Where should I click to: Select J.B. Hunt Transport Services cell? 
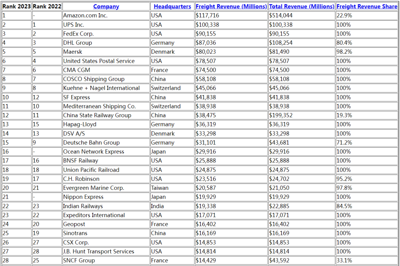(106, 252)
